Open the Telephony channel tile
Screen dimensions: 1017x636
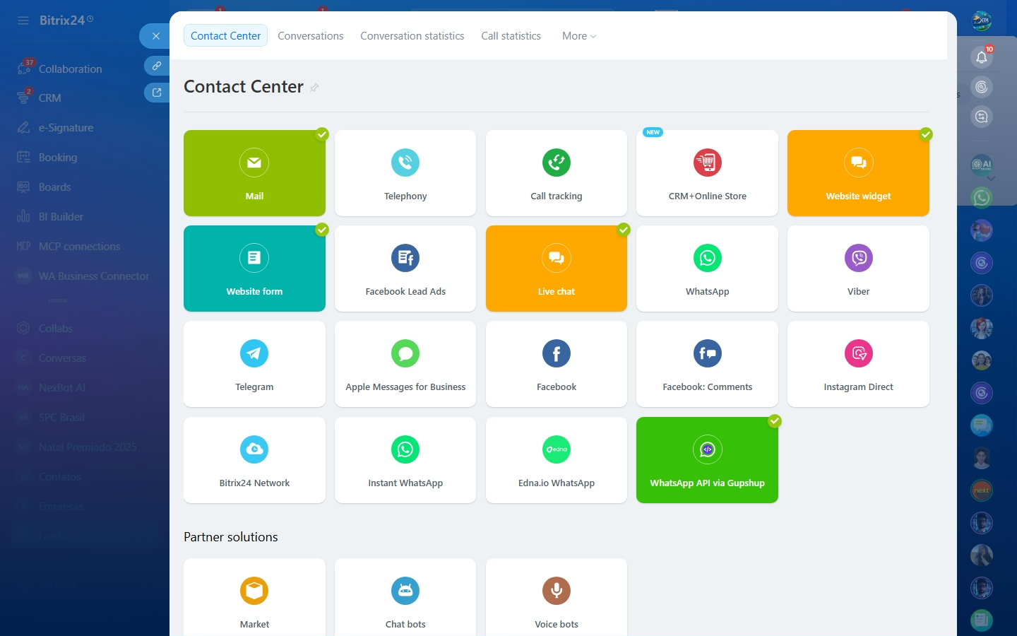point(405,173)
